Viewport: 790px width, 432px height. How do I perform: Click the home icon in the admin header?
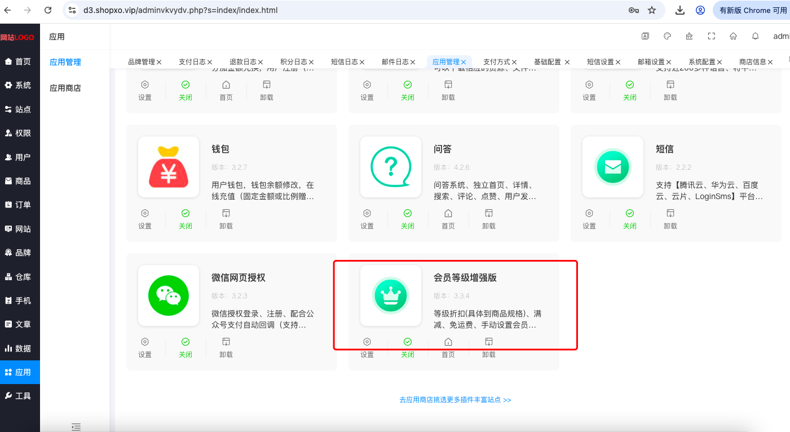coord(734,36)
